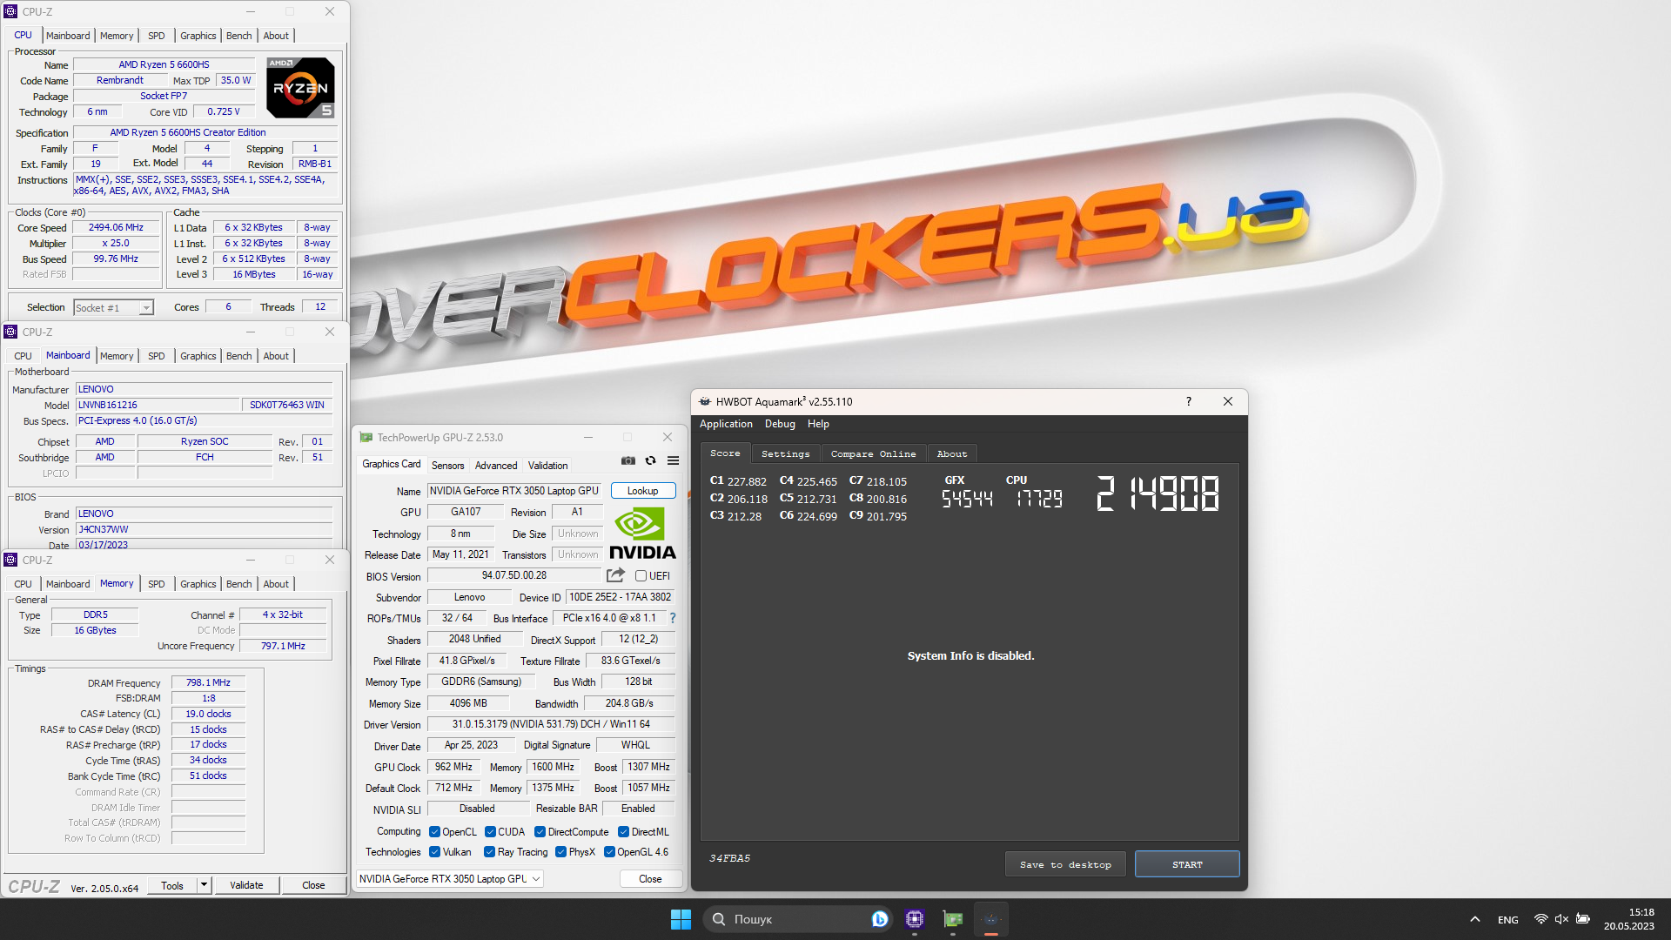Open the Graphics tab in memory CPU-Z window
1671x940 pixels.
[198, 584]
